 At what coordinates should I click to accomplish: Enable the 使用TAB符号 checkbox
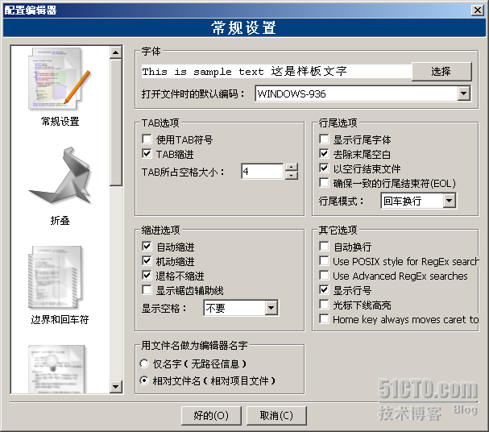point(147,139)
